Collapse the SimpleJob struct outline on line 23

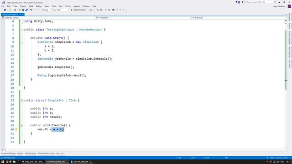point(22,100)
